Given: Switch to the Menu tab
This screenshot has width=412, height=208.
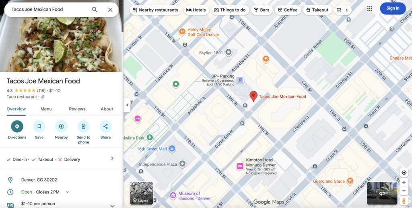Looking at the screenshot, I should (46, 109).
